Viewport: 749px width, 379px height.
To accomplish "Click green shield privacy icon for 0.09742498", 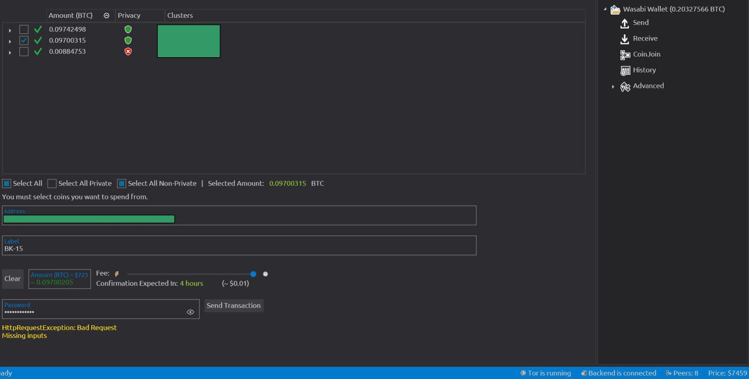I will [128, 29].
